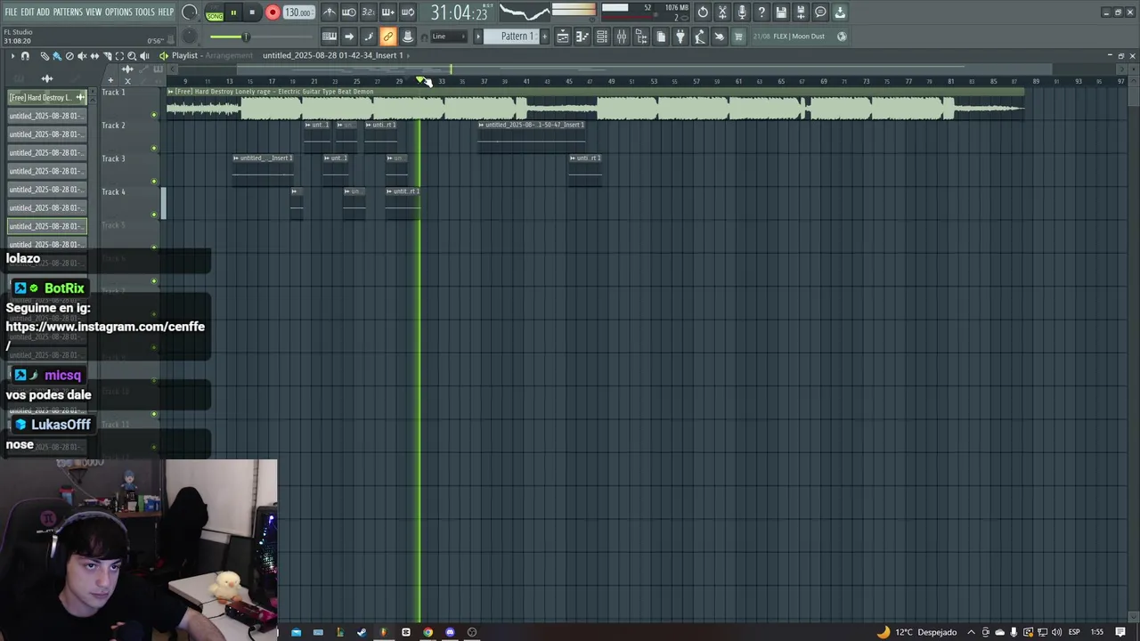
Task: Mute Track 1 with its green LED
Action: (154, 114)
